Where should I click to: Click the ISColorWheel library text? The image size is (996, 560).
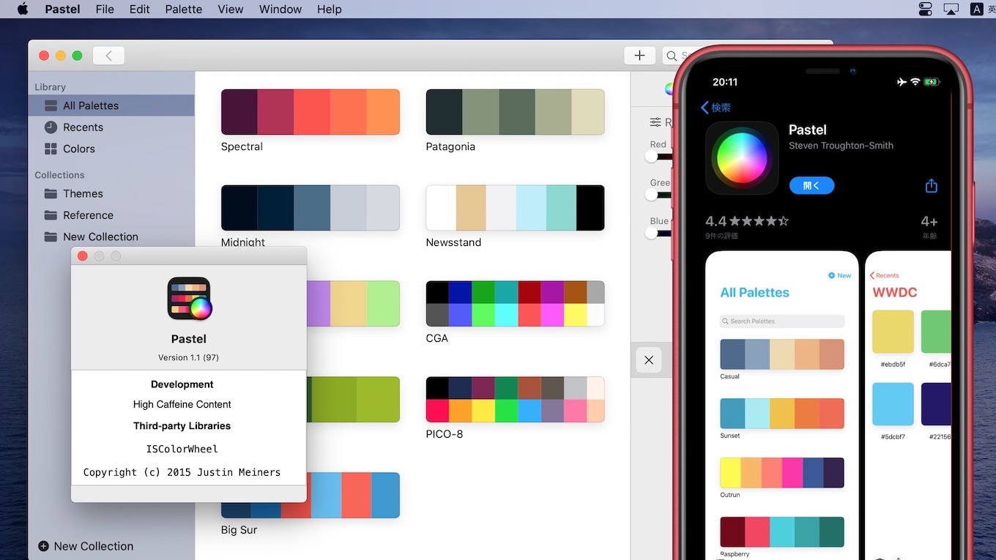coord(182,449)
